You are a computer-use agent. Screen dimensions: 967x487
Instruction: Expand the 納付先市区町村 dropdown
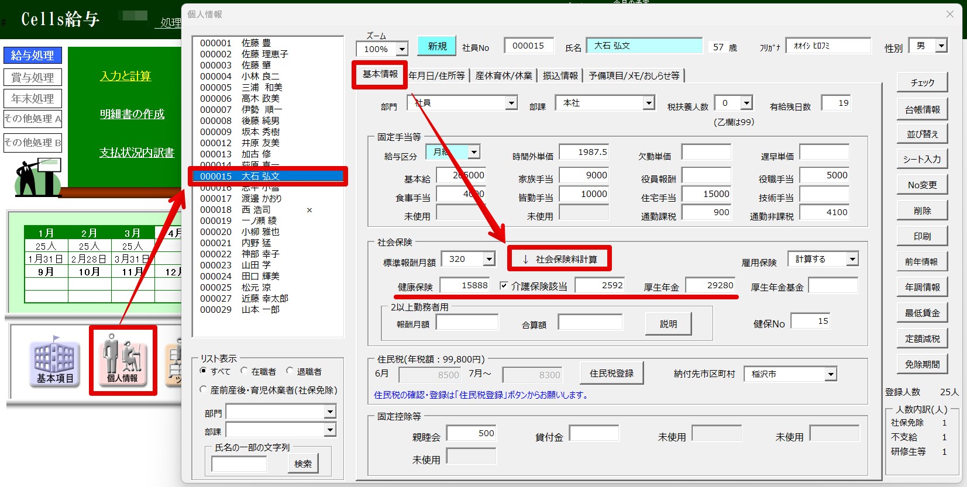coord(831,374)
